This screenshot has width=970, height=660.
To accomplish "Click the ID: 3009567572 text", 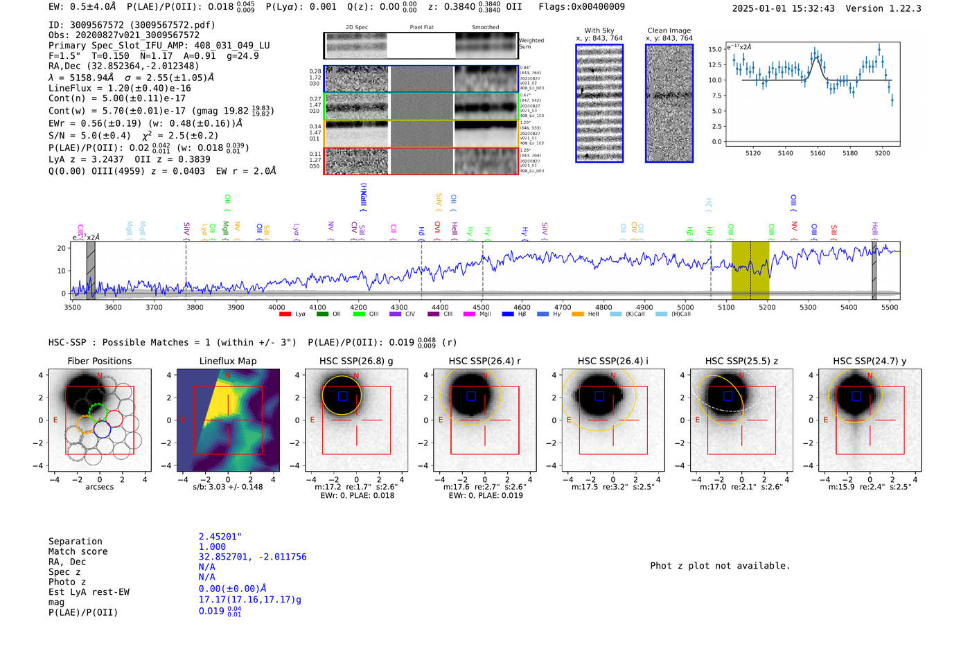I will [x=132, y=25].
